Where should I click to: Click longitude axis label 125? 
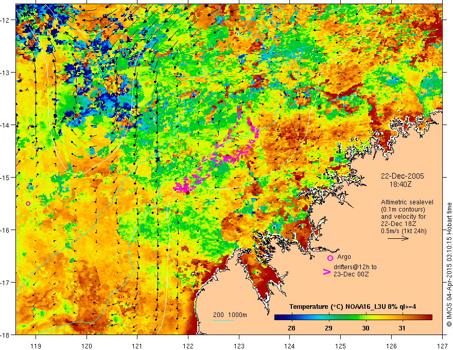pos(341,346)
